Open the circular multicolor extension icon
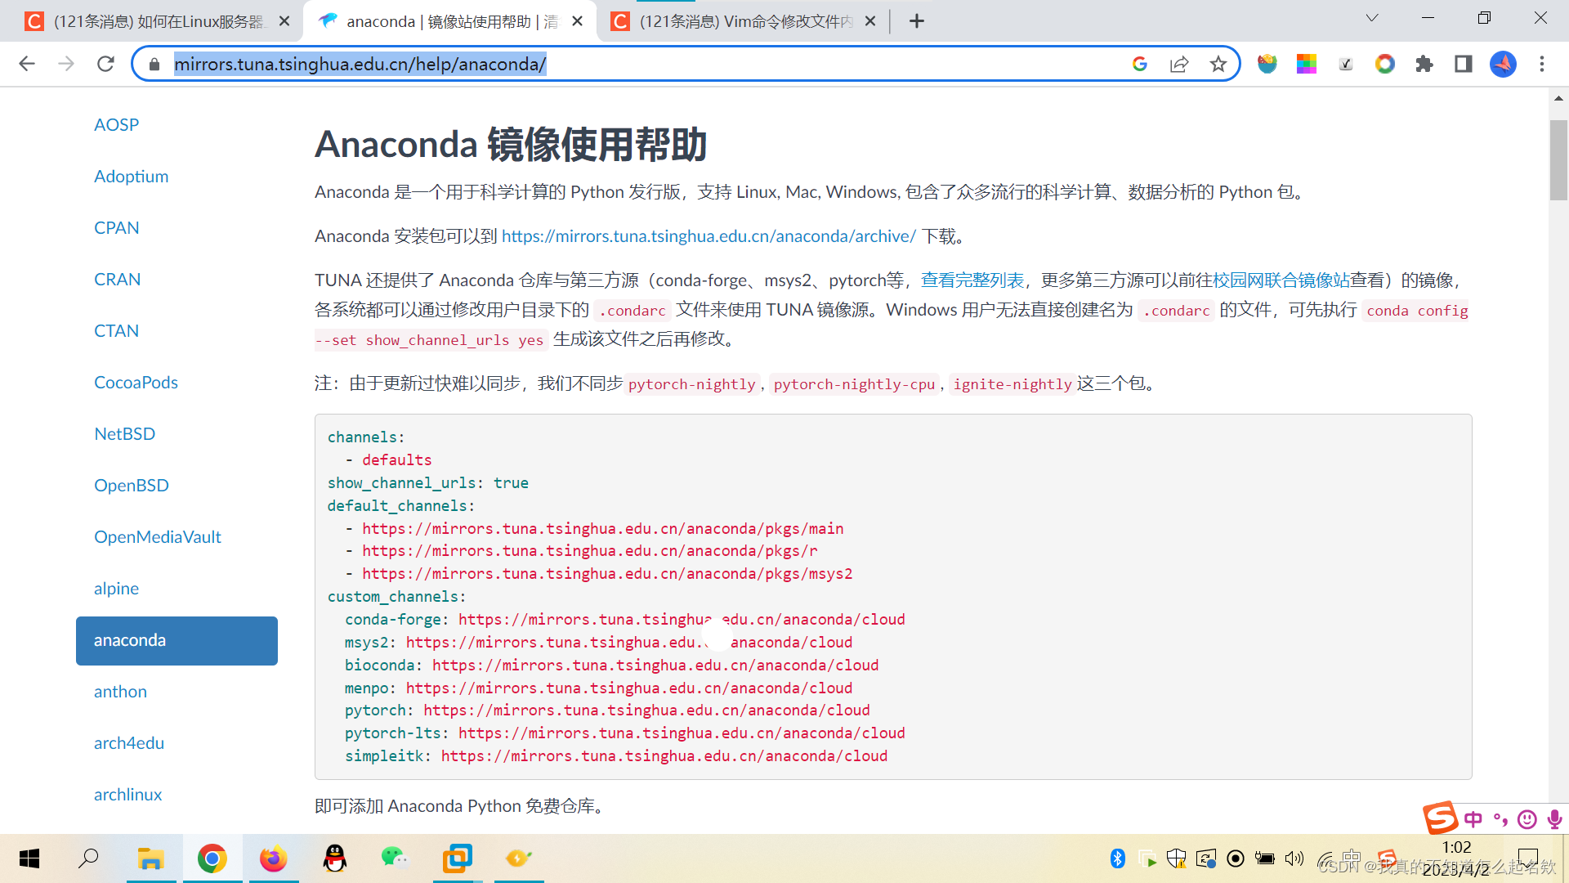This screenshot has width=1569, height=883. tap(1385, 64)
